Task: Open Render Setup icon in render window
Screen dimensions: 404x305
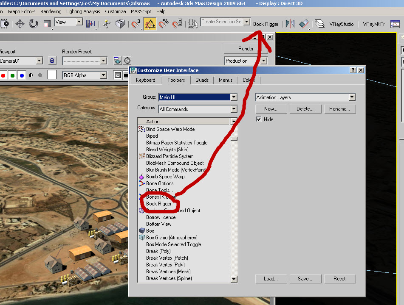Action: [118, 61]
